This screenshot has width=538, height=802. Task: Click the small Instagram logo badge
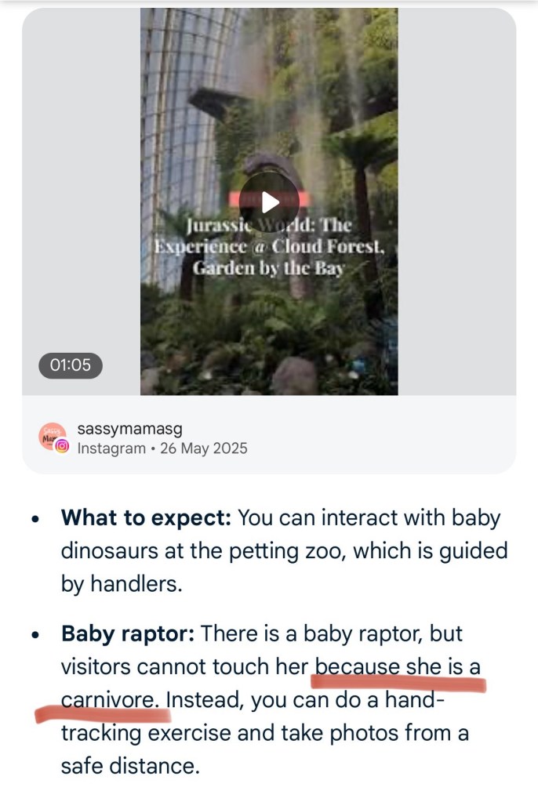click(x=63, y=447)
